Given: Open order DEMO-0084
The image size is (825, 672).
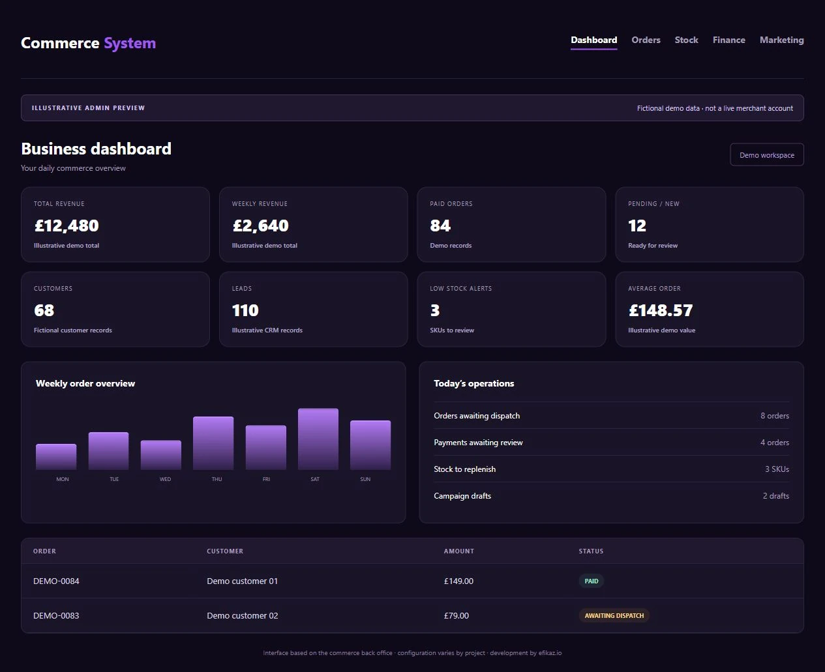Looking at the screenshot, I should click(x=56, y=581).
